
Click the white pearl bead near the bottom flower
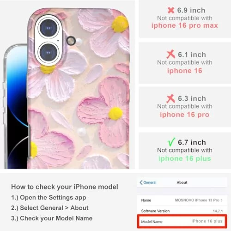click(x=81, y=132)
